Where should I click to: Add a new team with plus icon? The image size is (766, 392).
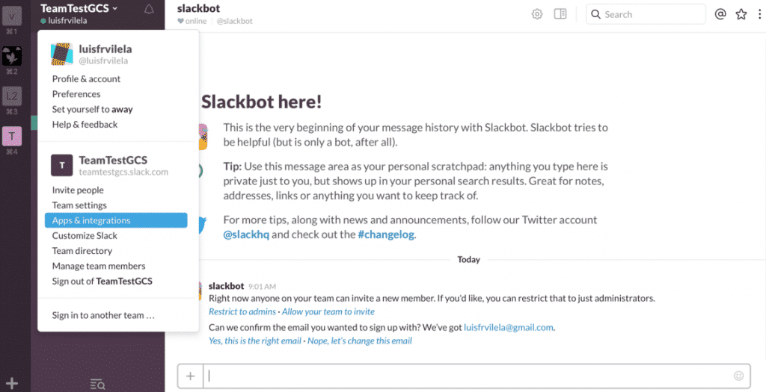12,384
